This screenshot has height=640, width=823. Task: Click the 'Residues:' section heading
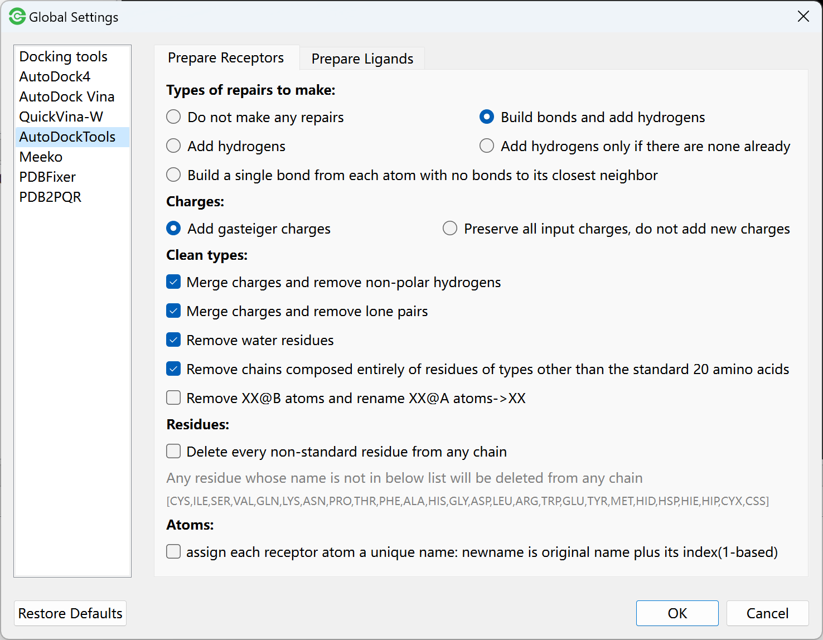coord(198,425)
